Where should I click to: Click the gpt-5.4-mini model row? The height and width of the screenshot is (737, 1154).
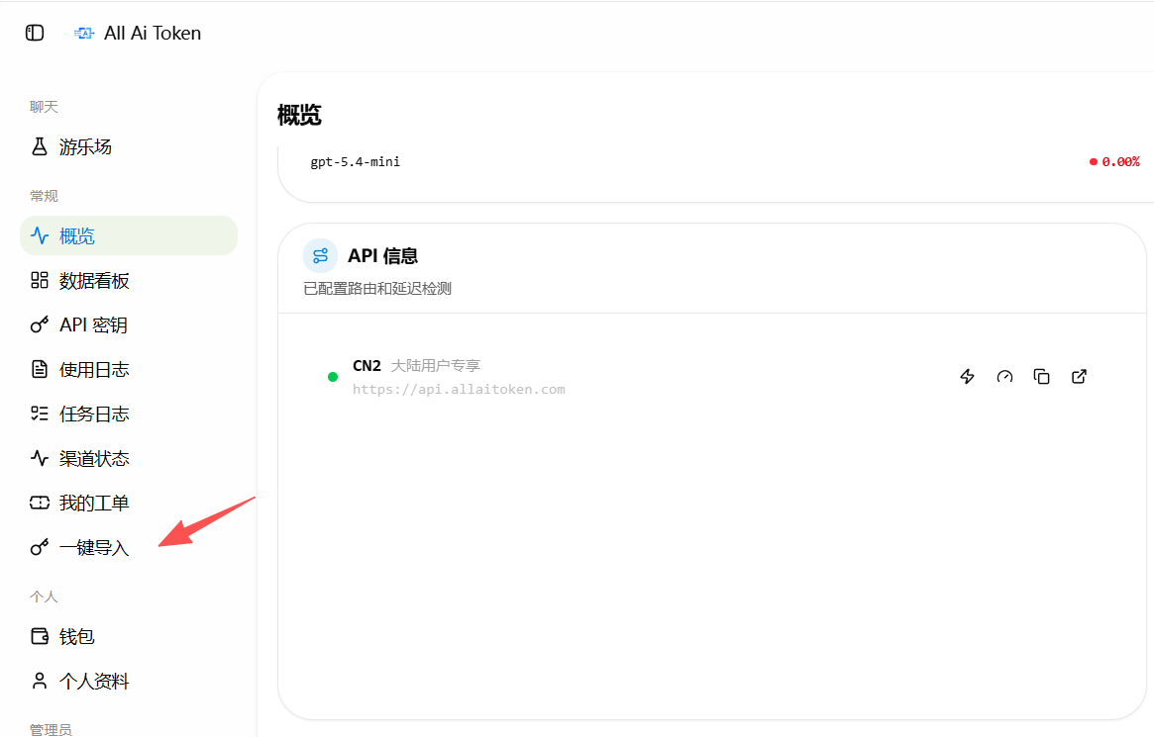point(715,162)
